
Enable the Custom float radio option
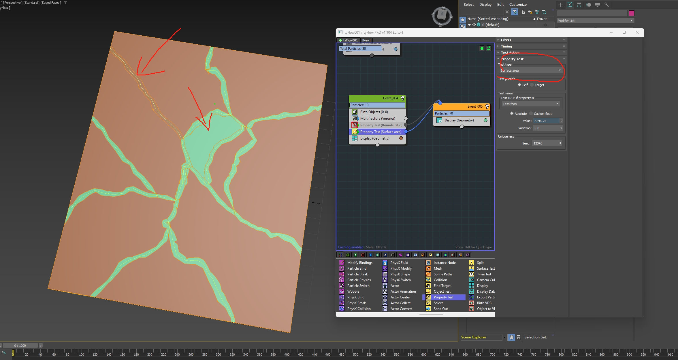[x=531, y=114]
